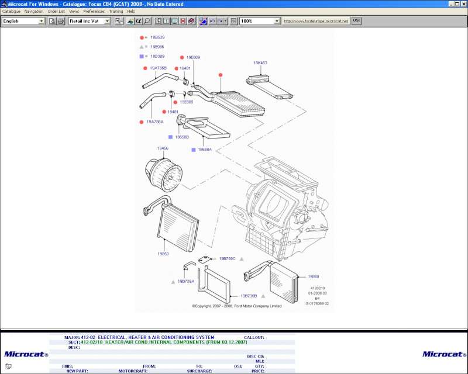Follow the fordeurope.microcat.net link

tap(316, 21)
